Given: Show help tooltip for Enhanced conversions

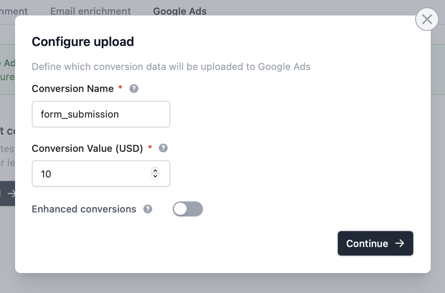Looking at the screenshot, I should tap(148, 209).
